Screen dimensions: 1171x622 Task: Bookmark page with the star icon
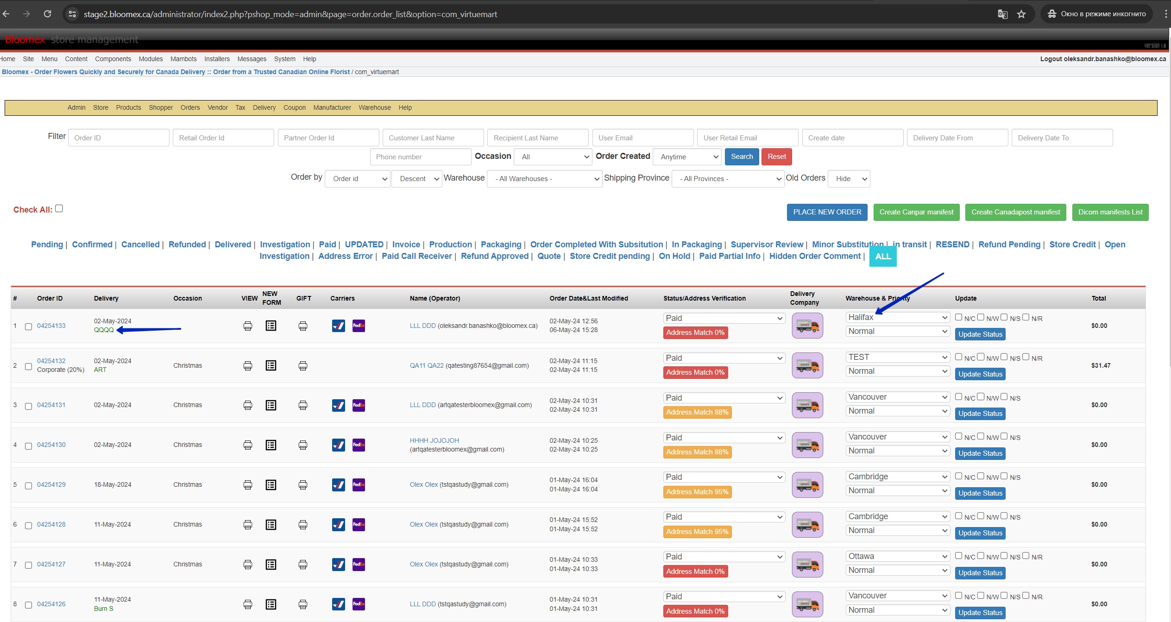pyautogui.click(x=1021, y=14)
